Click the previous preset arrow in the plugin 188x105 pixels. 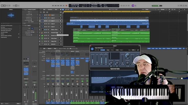96,50
